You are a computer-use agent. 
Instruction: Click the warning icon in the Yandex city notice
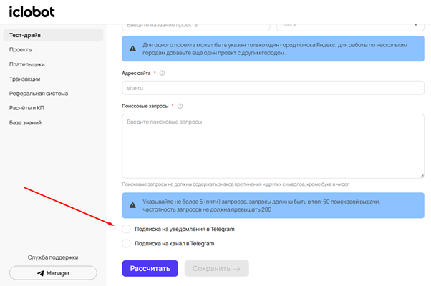[133, 49]
